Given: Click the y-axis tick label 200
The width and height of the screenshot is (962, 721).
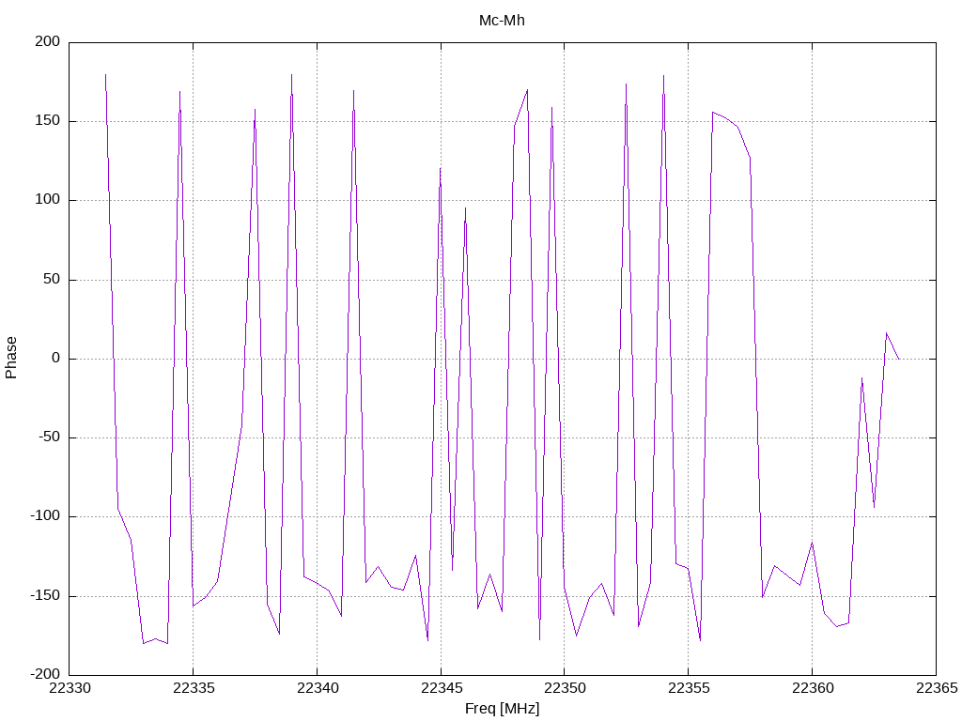Looking at the screenshot, I should 48,41.
